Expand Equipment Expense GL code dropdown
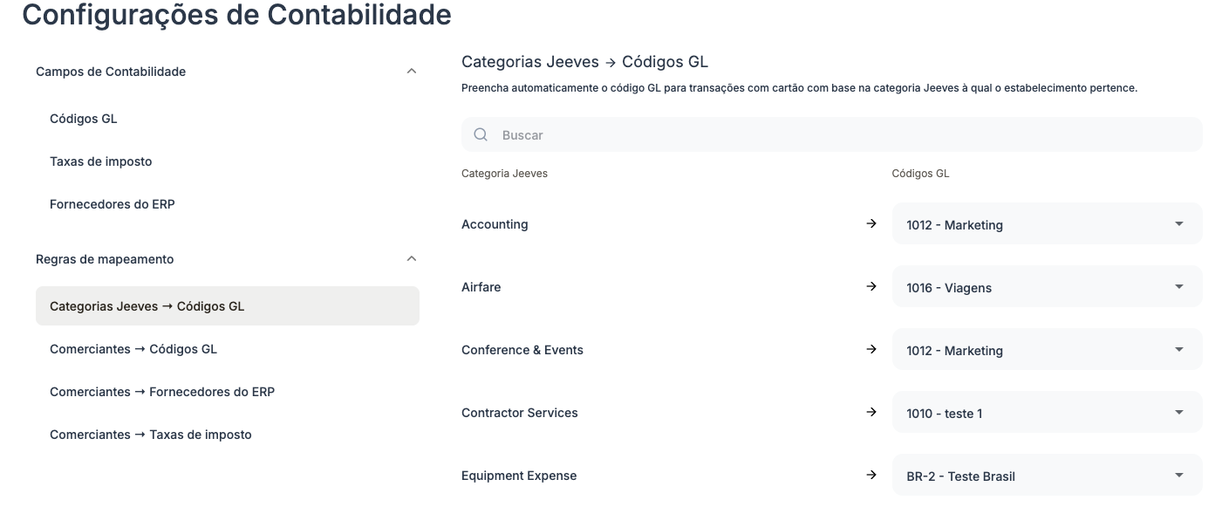The height and width of the screenshot is (507, 1215). (x=1046, y=476)
